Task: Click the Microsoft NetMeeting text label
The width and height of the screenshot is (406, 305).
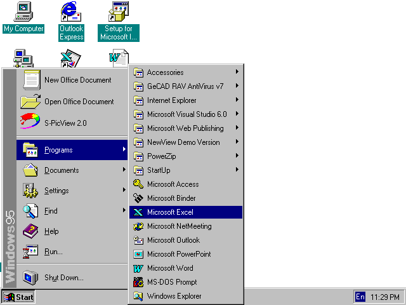Action: coord(179,226)
